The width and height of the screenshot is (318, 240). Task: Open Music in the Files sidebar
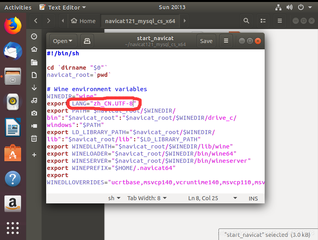point(34,100)
